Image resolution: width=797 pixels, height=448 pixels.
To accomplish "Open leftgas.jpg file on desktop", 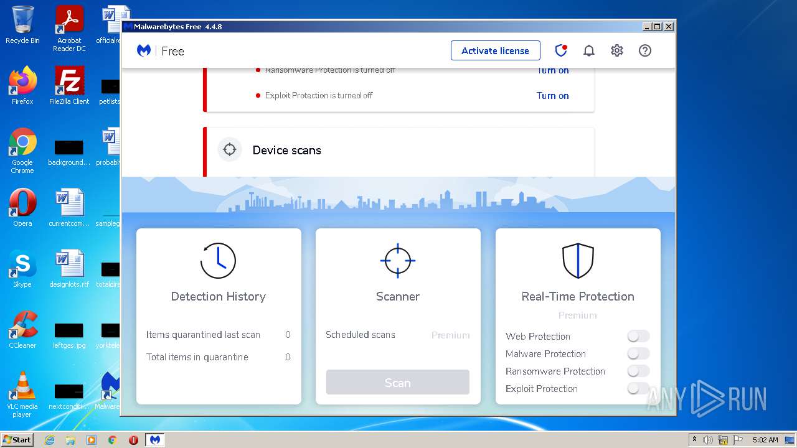I will pos(69,335).
